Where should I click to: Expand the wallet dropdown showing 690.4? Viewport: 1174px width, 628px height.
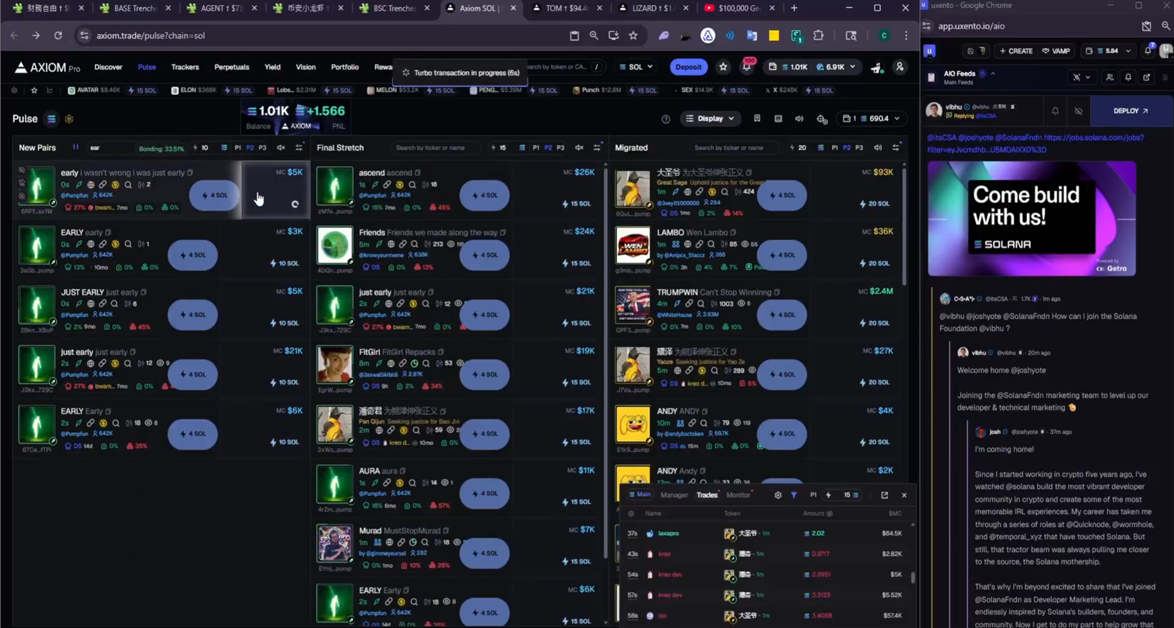coord(872,119)
